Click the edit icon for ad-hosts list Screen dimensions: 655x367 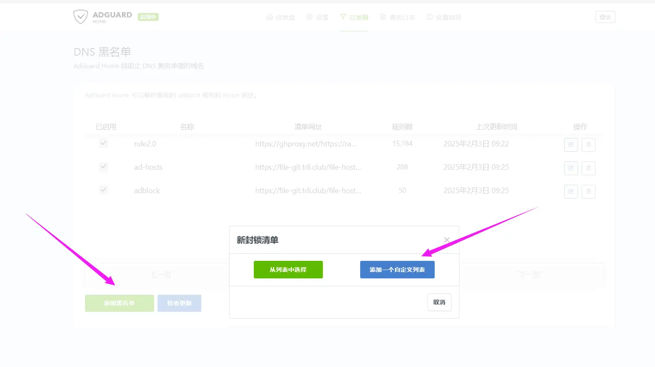570,168
